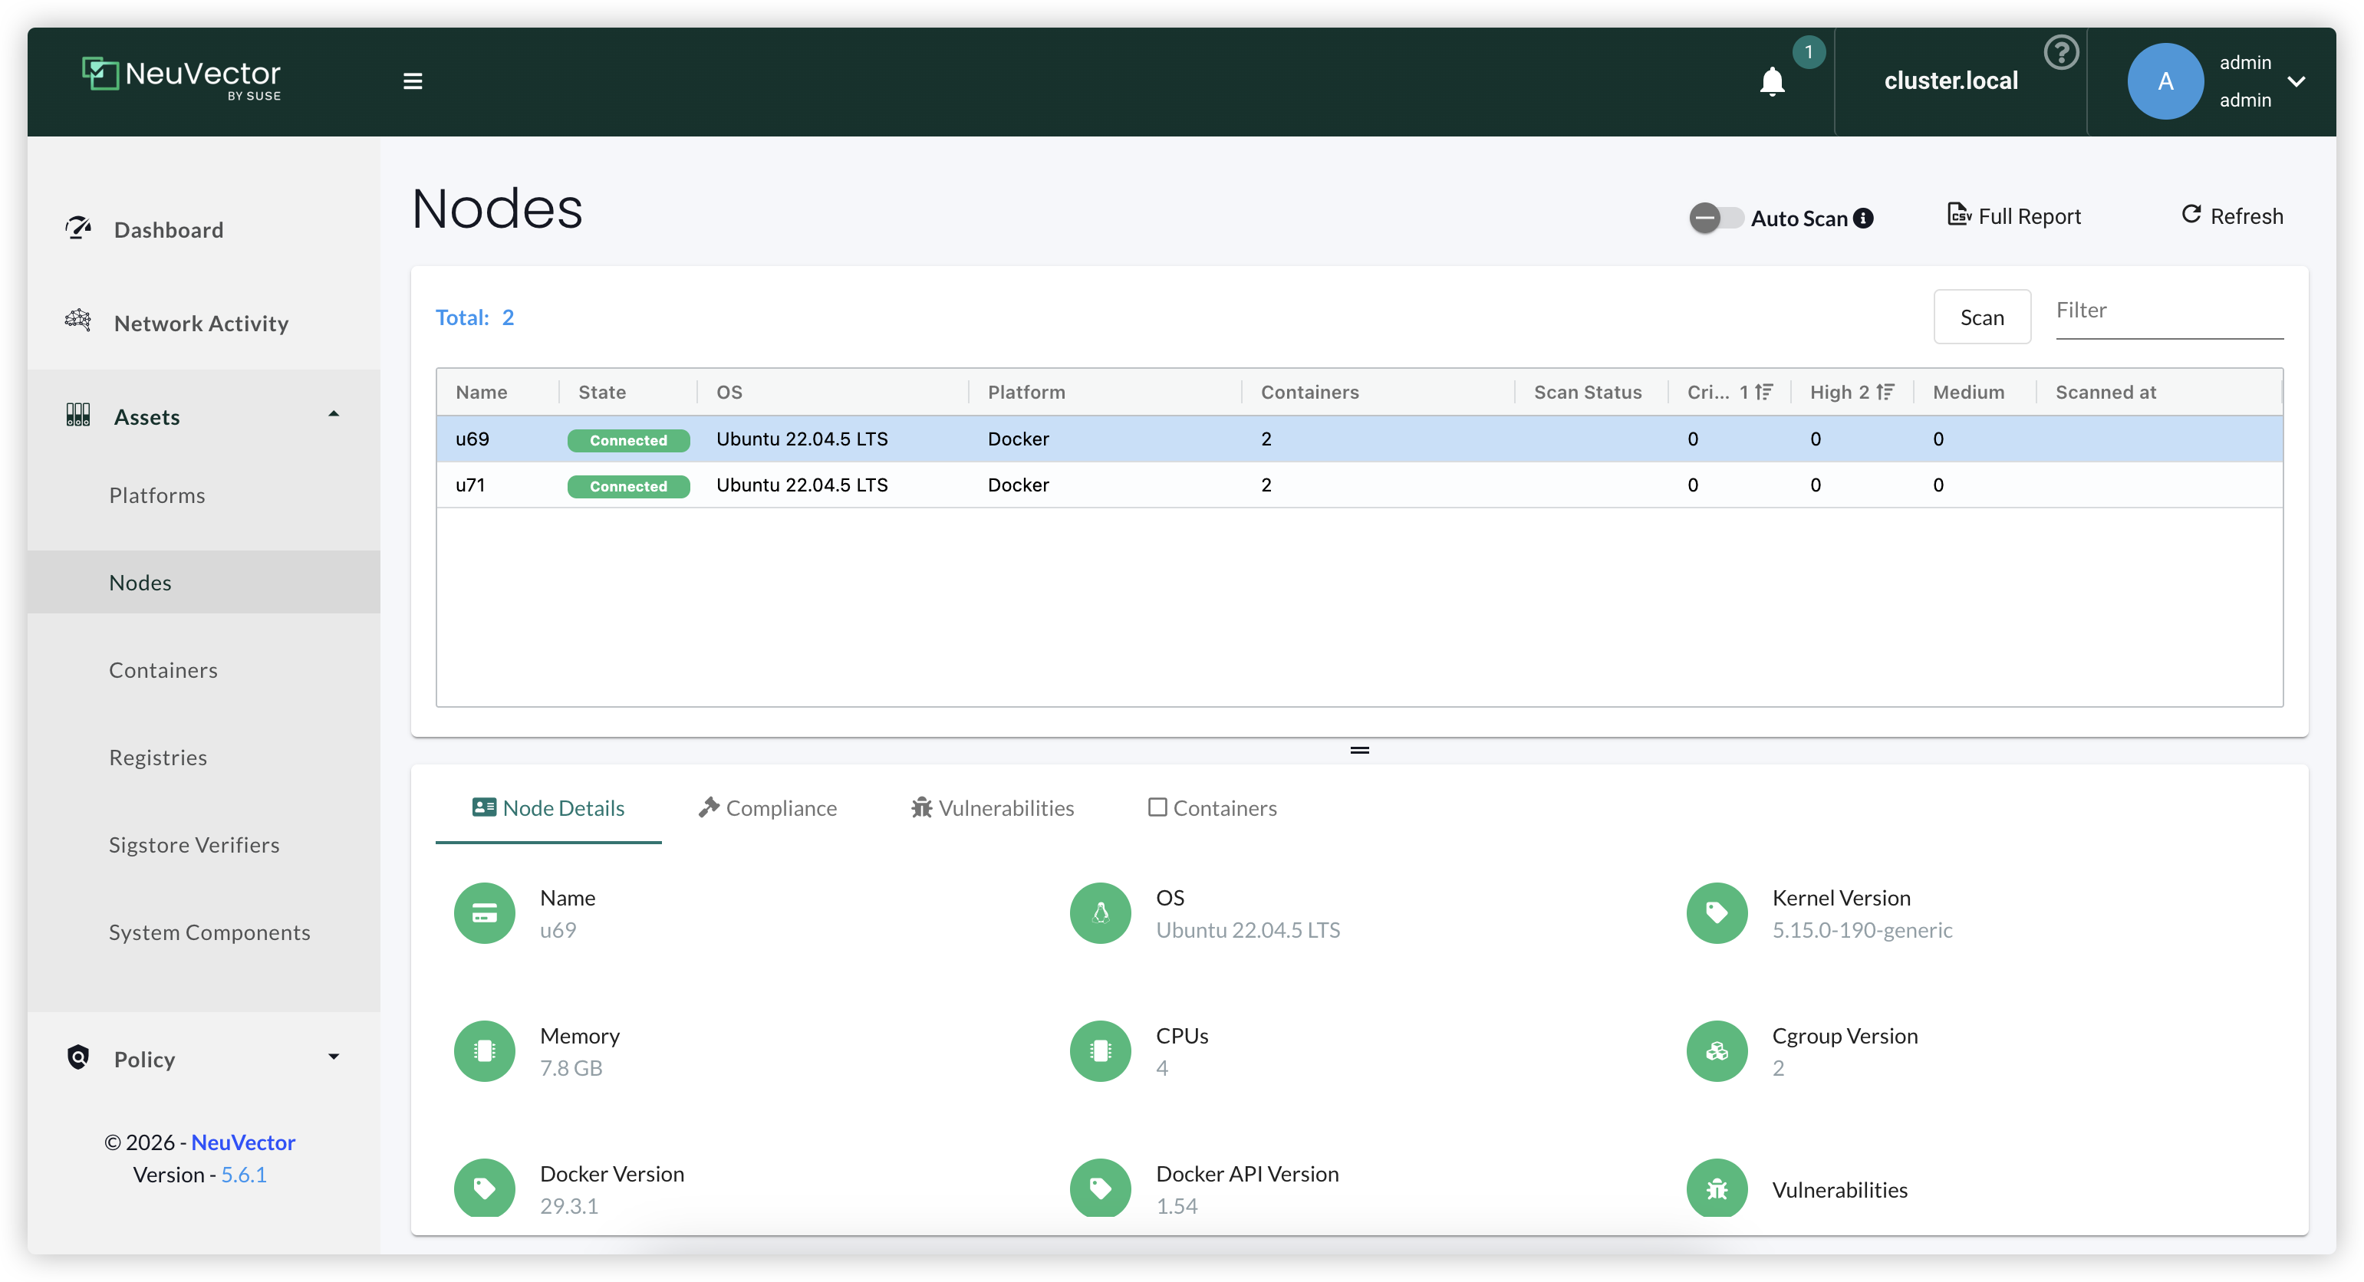Sort by the State column header

click(602, 392)
